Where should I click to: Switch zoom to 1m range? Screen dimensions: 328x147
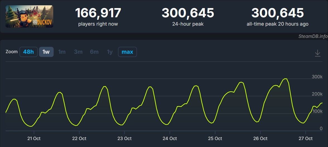pyautogui.click(x=62, y=52)
